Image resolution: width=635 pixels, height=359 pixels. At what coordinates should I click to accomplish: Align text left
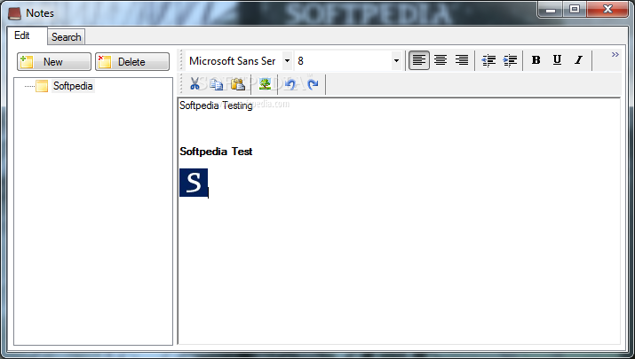coord(418,60)
